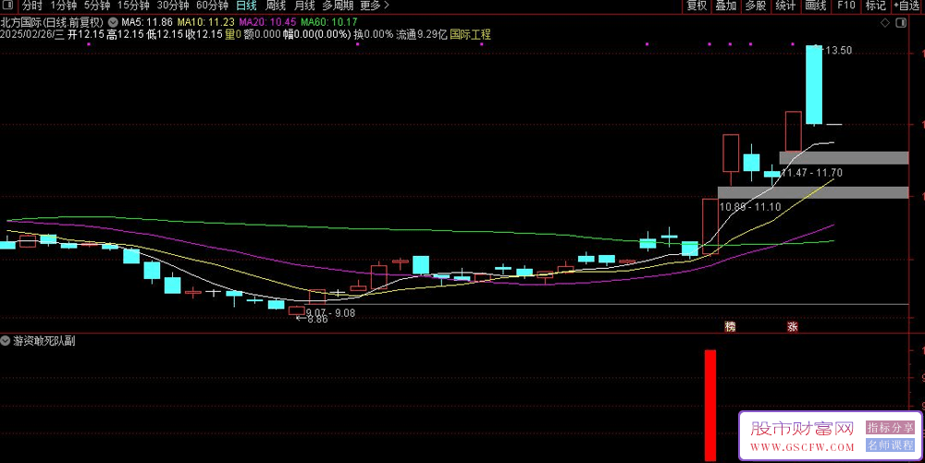Click the 标记 mark button
The height and width of the screenshot is (463, 925).
(875, 6)
